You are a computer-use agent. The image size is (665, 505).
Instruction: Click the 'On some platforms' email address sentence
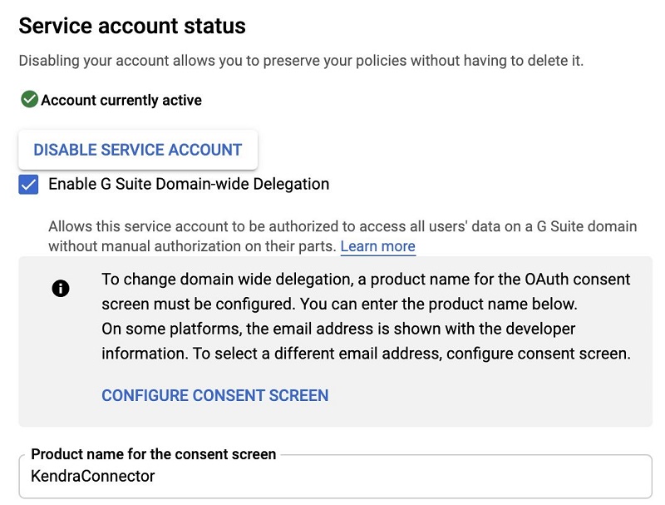pos(338,329)
